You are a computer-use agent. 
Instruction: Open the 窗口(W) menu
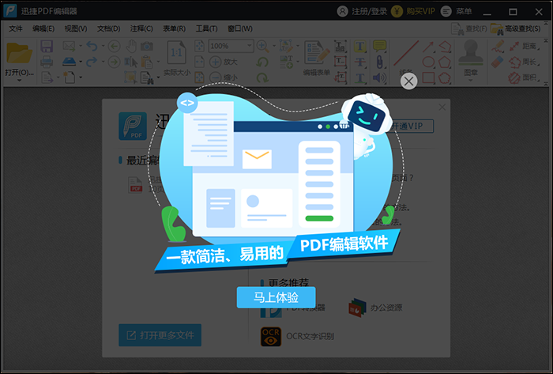240,28
